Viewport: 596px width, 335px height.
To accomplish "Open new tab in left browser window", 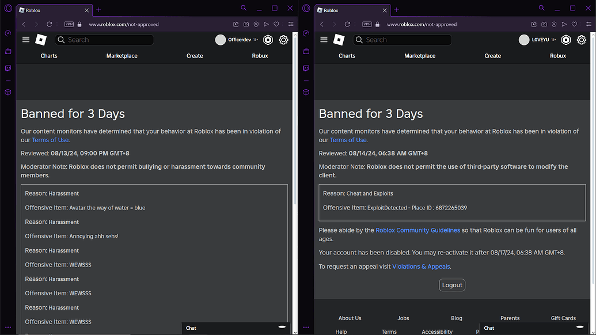I will click(x=98, y=10).
